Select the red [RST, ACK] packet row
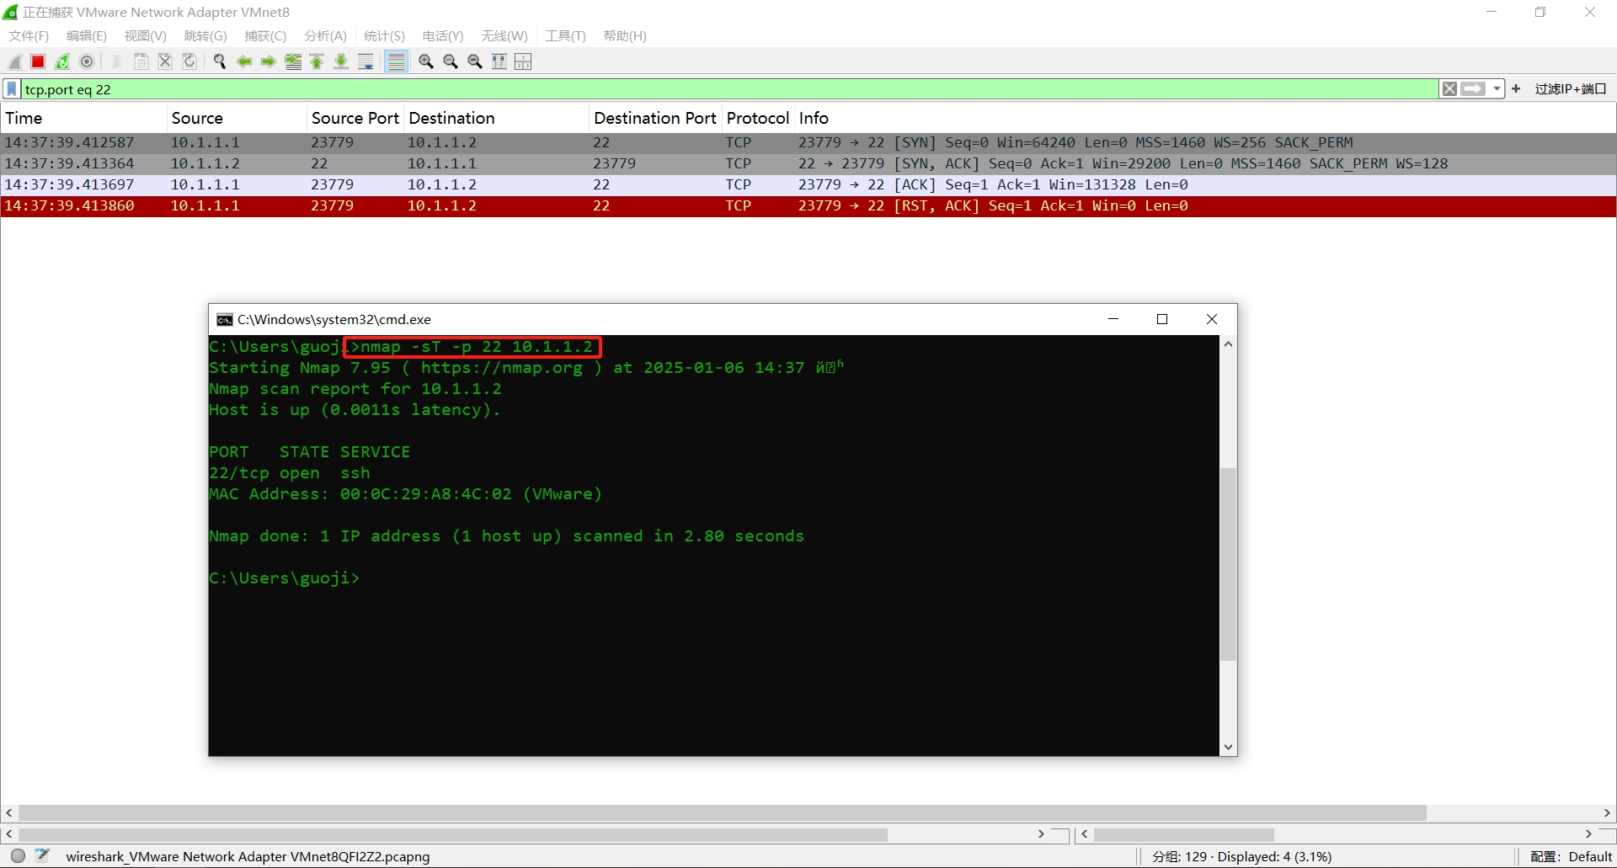The width and height of the screenshot is (1617, 868). (x=808, y=206)
